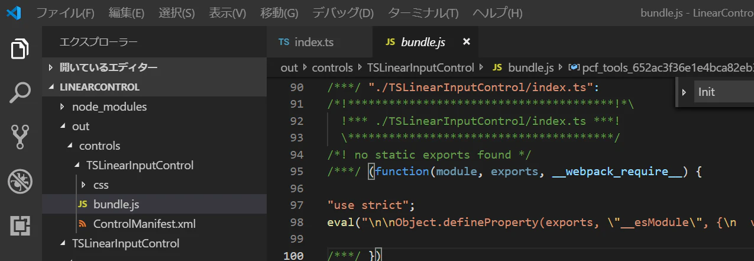754x261 pixels.
Task: Click the XML icon beside ControlManifest.xml
Action: click(83, 224)
